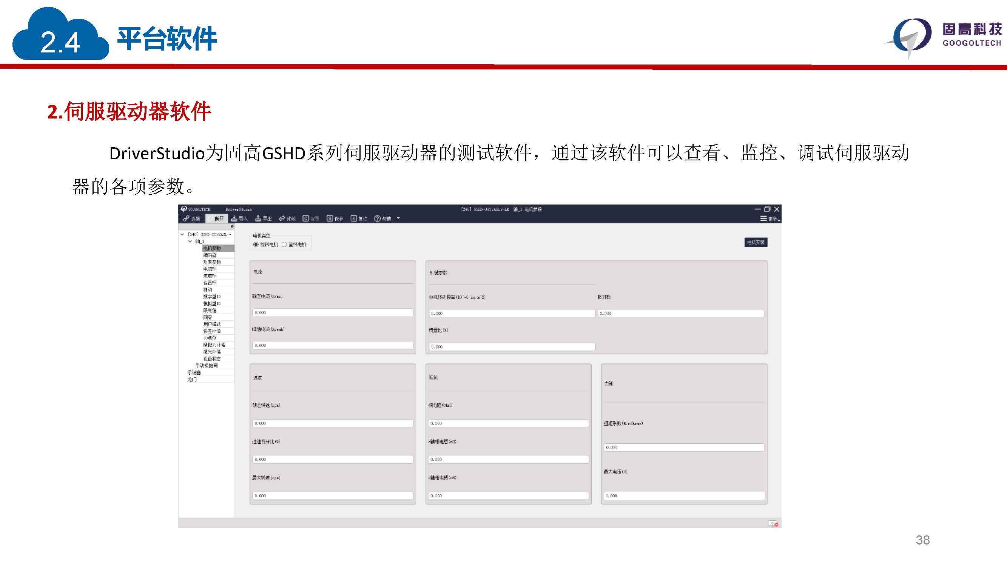Click the 比较 compare arrows icon

pyautogui.click(x=282, y=218)
